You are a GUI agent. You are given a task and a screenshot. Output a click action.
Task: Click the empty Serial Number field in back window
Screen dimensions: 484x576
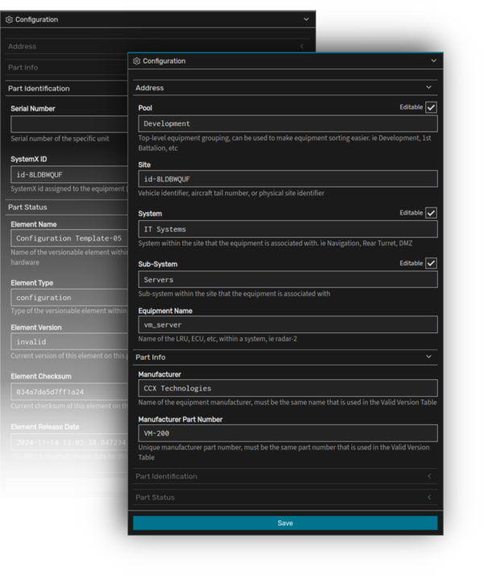coord(69,124)
